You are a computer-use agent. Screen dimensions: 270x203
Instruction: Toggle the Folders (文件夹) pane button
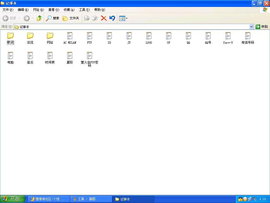pos(71,18)
